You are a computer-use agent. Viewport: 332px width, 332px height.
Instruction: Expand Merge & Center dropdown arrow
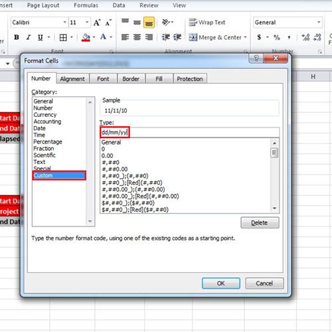click(245, 37)
